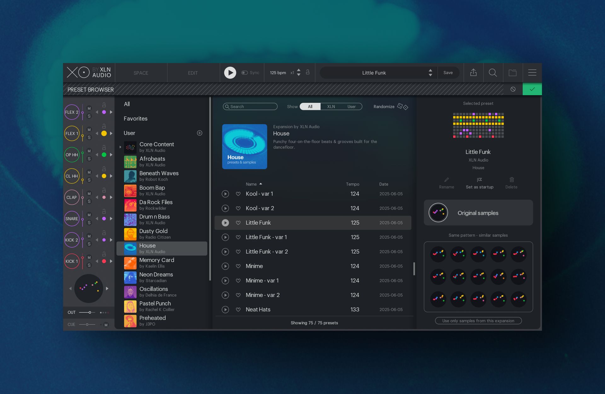605x394 pixels.
Task: Select the SNARE channel circle
Action: 72,219
